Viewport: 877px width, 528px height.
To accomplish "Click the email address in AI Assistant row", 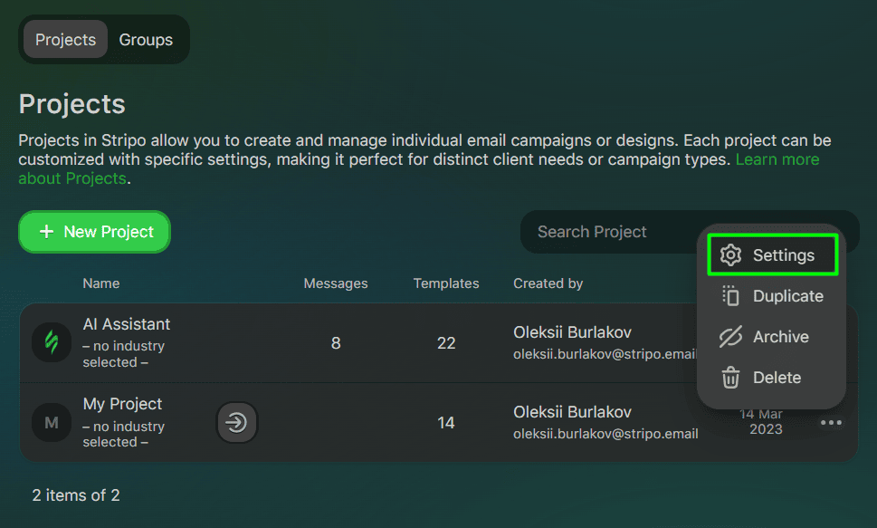I will [x=605, y=354].
